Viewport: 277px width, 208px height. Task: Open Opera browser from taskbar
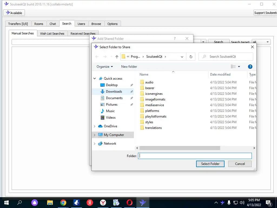(129, 203)
